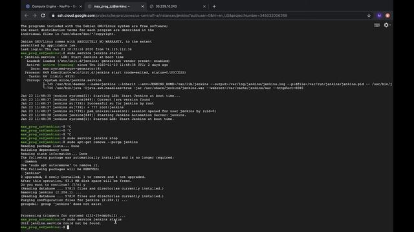
Task: Switch to the max_prog_zz@jenkins tab
Action: 116,6
